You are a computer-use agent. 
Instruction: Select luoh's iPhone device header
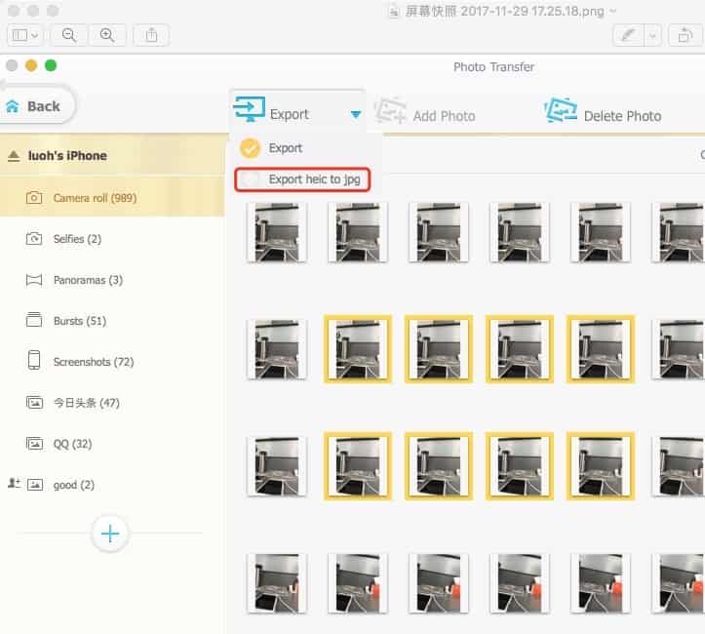coord(112,156)
